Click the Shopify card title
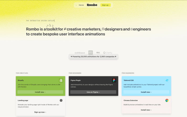 click(x=21, y=81)
